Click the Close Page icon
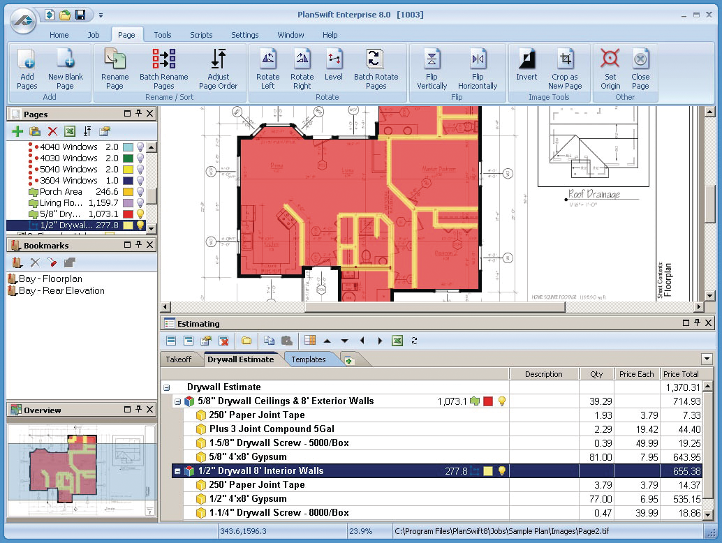The height and width of the screenshot is (543, 722). pyautogui.click(x=640, y=69)
